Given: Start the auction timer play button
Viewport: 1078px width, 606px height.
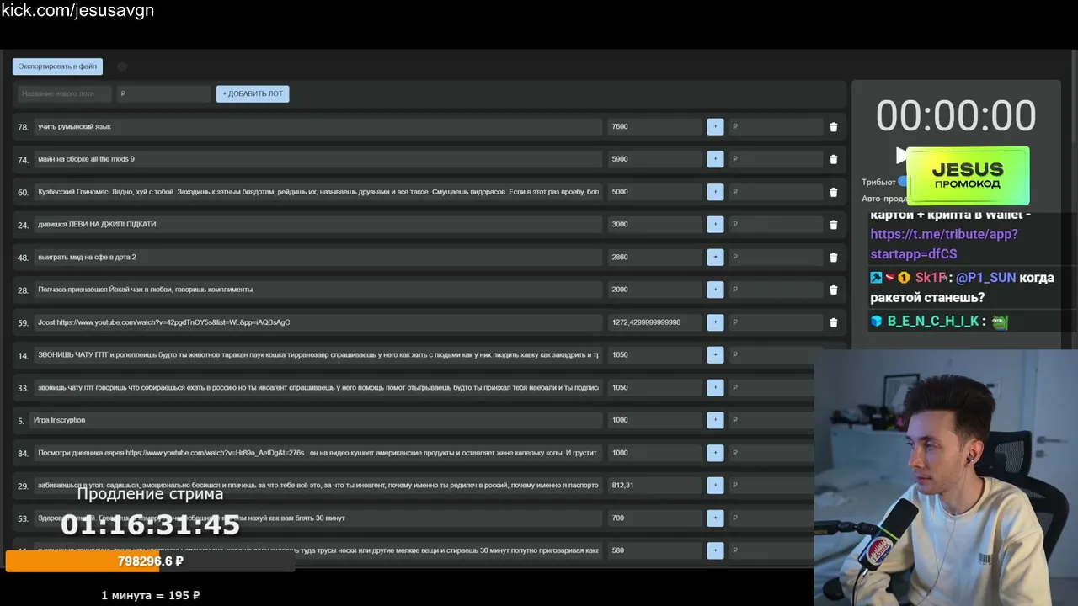Looking at the screenshot, I should [900, 155].
